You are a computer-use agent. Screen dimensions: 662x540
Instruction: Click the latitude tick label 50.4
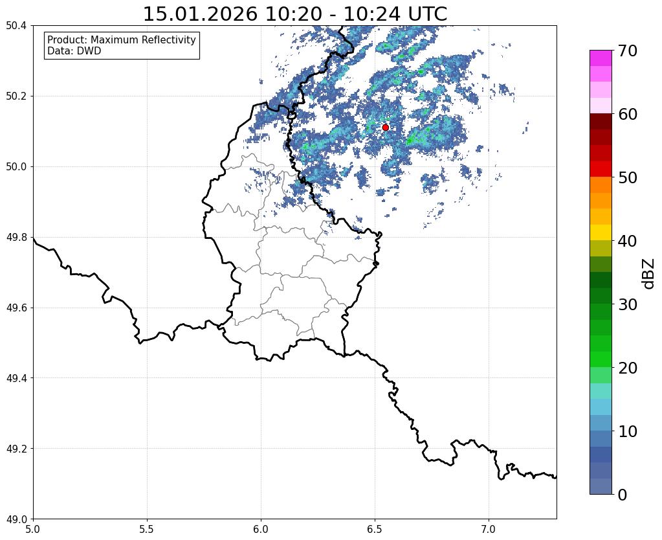pyautogui.click(x=16, y=26)
